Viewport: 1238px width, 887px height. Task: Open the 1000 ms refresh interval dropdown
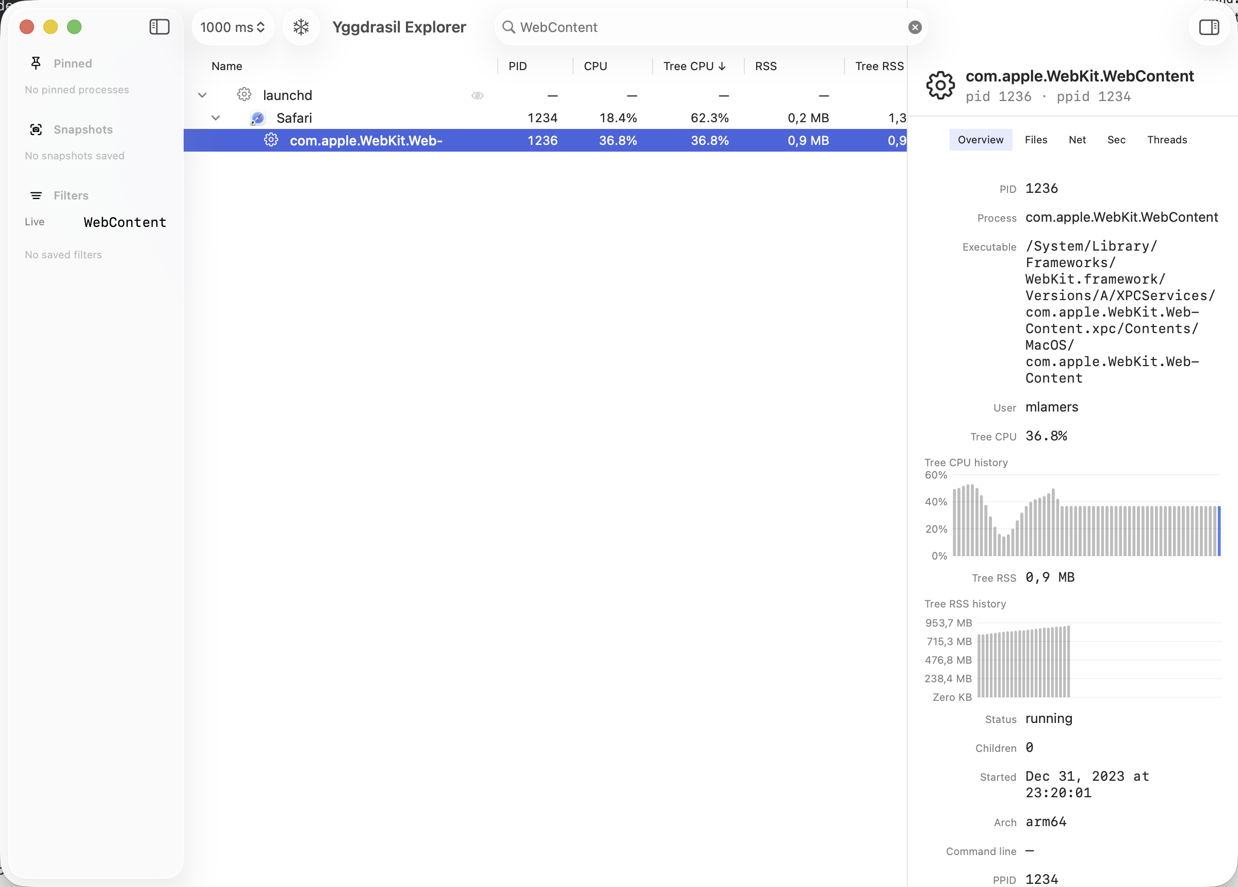233,27
